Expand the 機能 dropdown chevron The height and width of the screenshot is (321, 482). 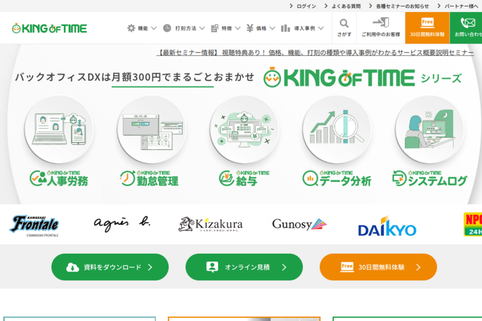pyautogui.click(x=154, y=28)
